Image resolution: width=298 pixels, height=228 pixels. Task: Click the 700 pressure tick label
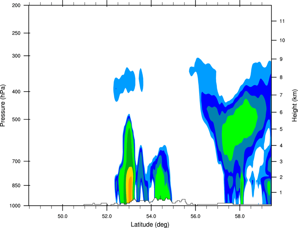click(x=16, y=161)
